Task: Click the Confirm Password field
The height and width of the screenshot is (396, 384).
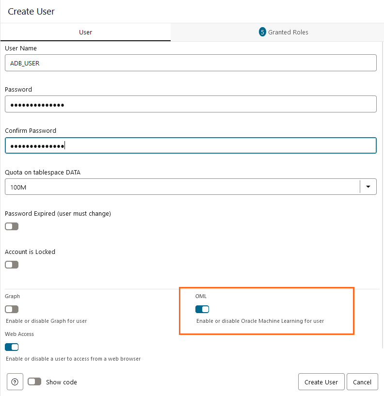Action: coord(190,145)
